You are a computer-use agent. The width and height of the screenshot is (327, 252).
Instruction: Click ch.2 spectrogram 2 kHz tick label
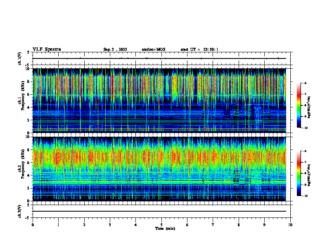pyautogui.click(x=29, y=188)
